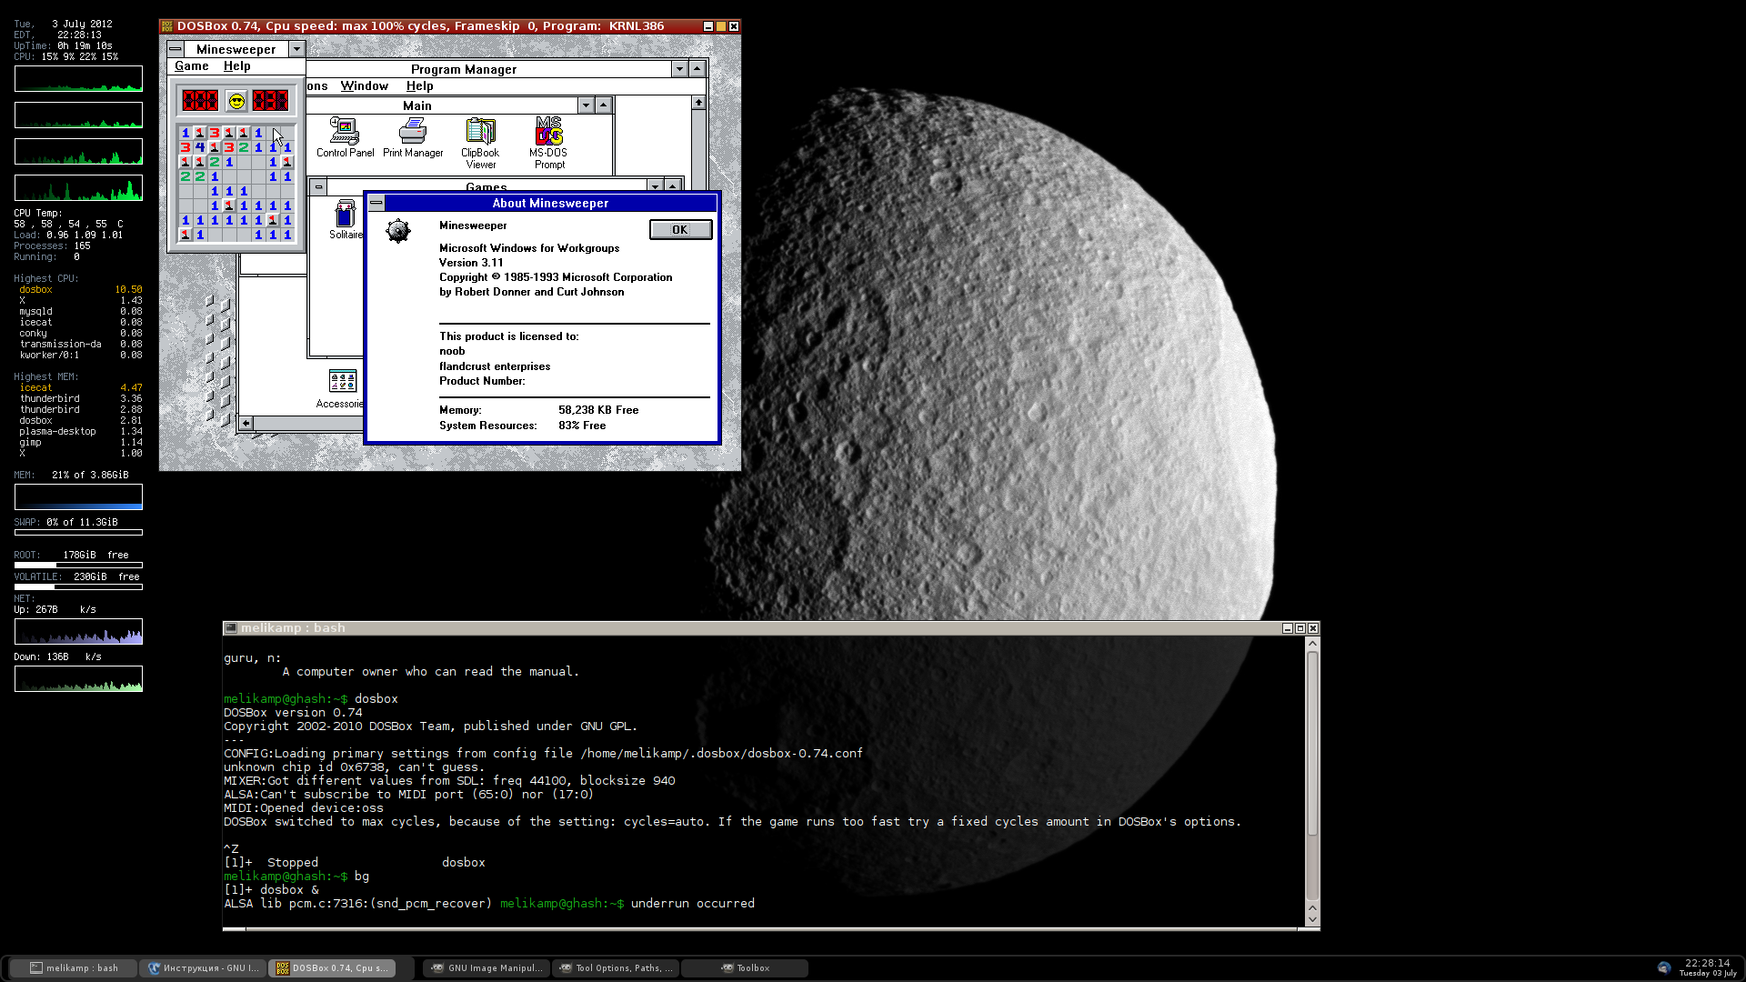Open the About Minesweeper control-menu box
This screenshot has width=1746, height=982.
376,203
